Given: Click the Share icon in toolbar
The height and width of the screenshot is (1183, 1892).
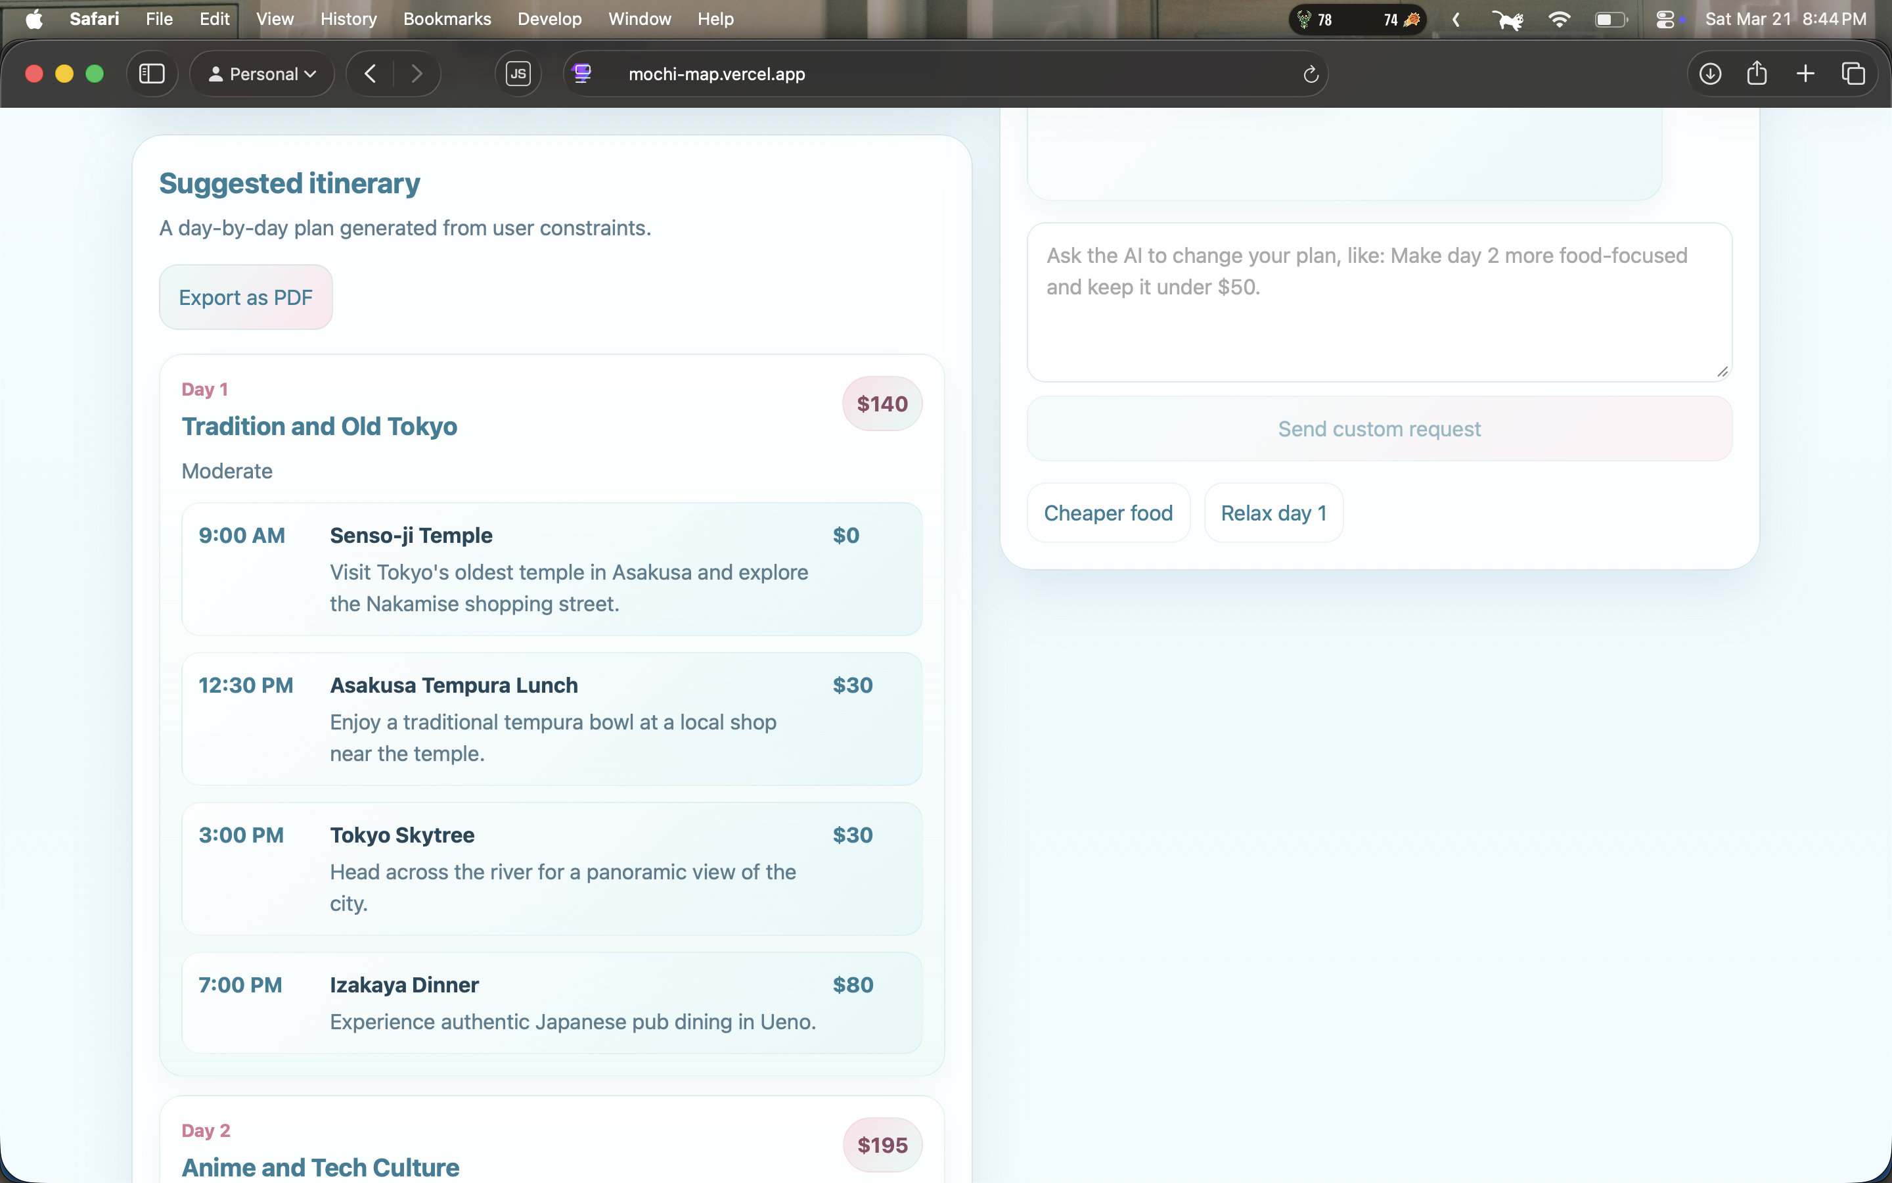Looking at the screenshot, I should click(x=1757, y=74).
